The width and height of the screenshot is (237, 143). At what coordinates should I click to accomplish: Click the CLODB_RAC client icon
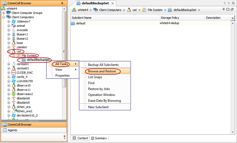(x=14, y=73)
